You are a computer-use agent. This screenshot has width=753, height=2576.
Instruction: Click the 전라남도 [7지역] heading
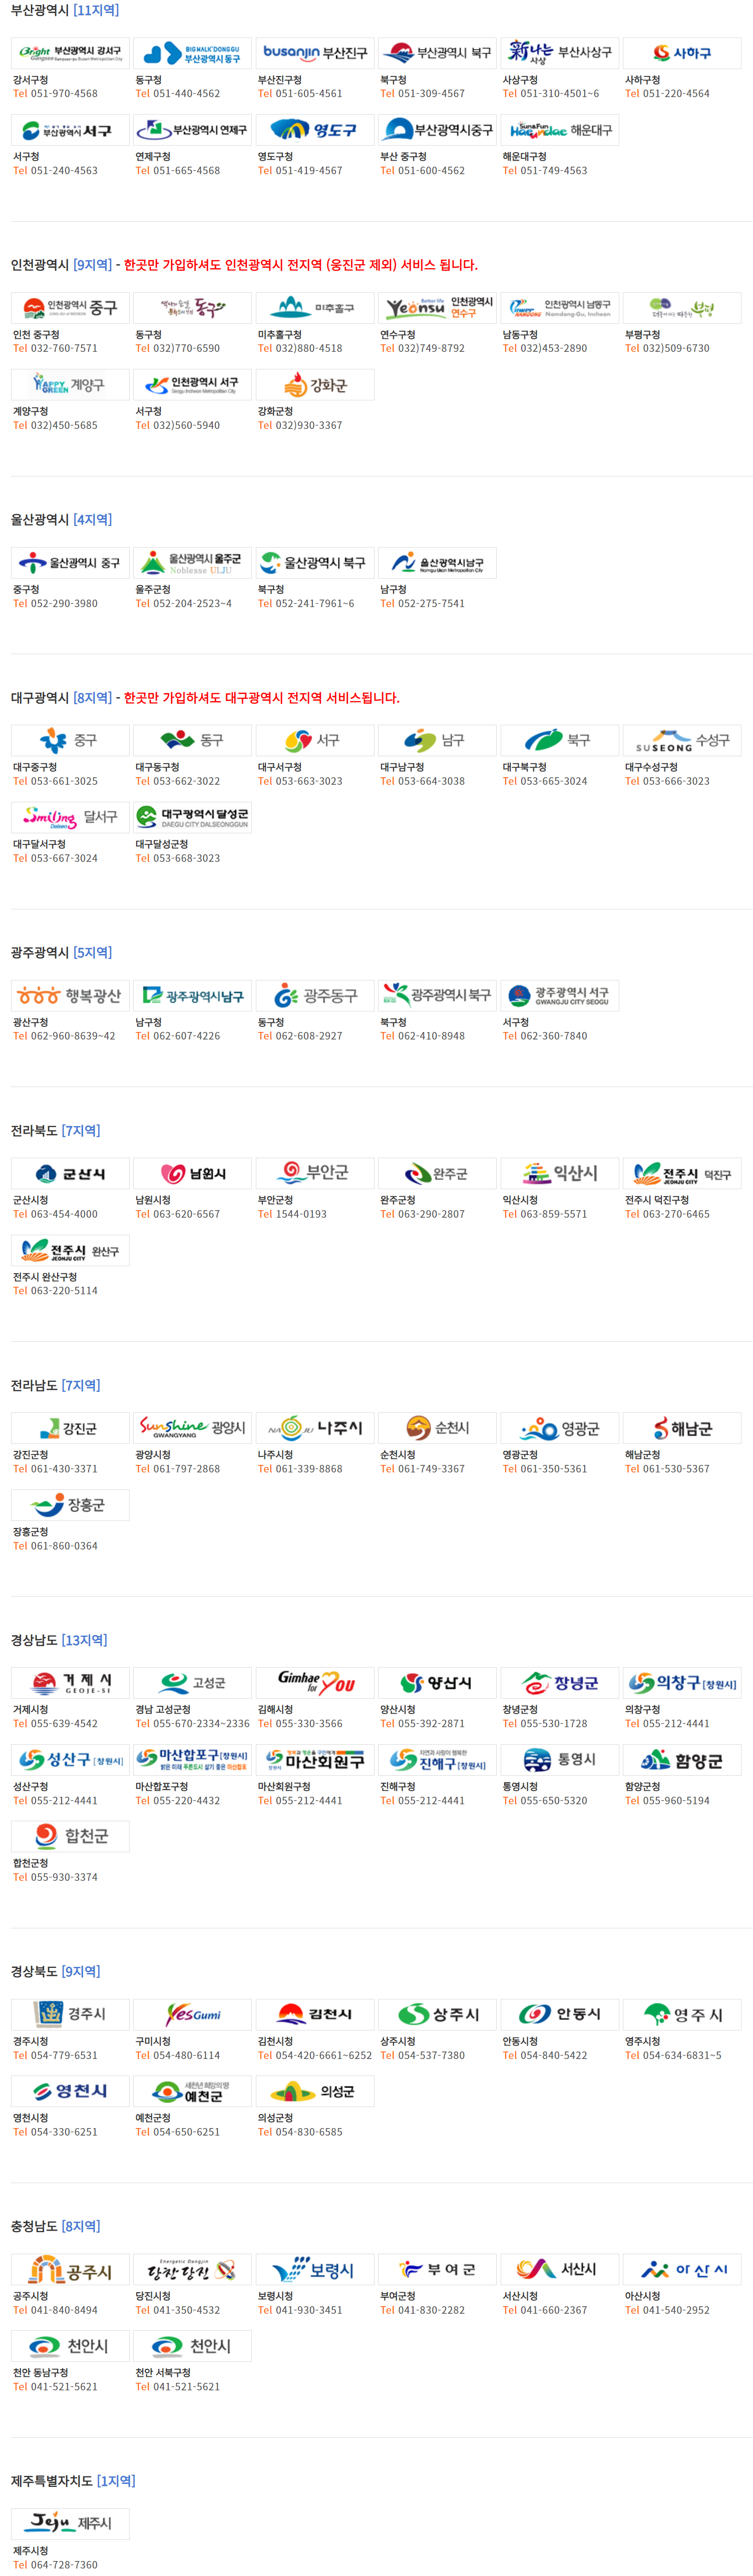(x=55, y=1386)
